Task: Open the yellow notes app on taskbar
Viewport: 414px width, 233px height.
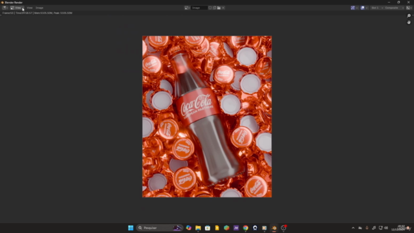Action: (217, 228)
